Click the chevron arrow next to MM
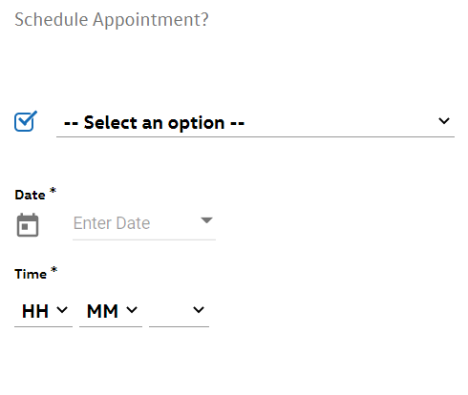Viewport: 468px width, 395px height. coord(132,309)
